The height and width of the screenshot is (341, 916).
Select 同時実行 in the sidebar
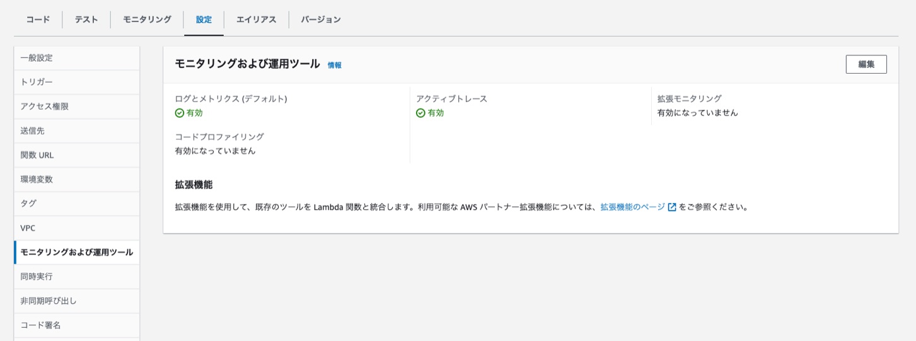click(37, 277)
